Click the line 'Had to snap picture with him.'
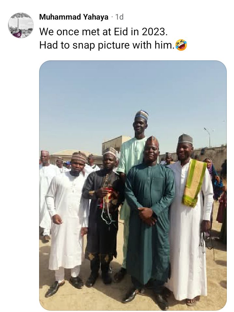This screenshot has height=312, width=234. (x=107, y=45)
